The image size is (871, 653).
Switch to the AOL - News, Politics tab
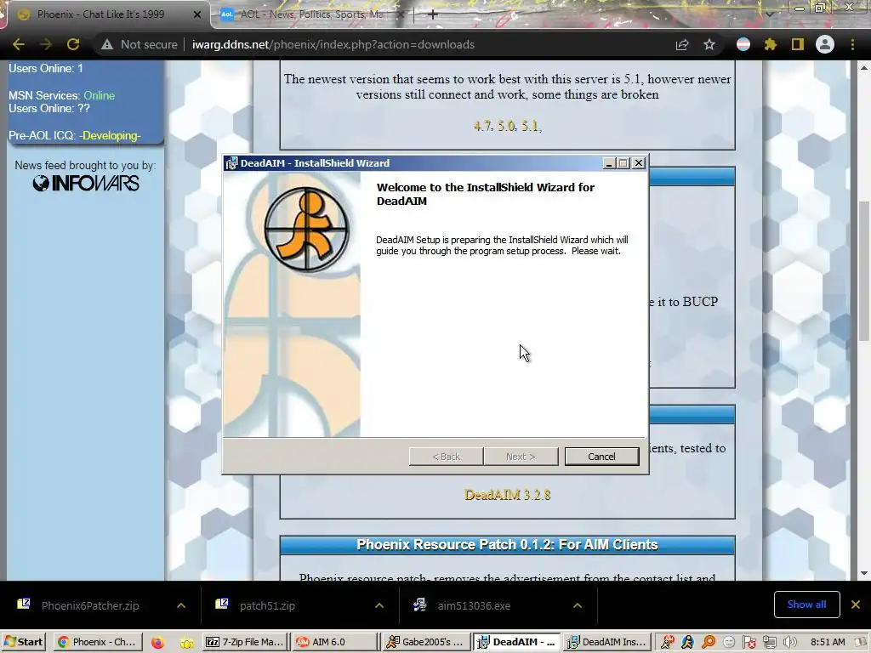pos(311,14)
